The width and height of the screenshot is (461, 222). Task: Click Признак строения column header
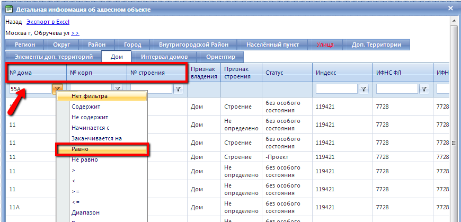[x=242, y=73]
